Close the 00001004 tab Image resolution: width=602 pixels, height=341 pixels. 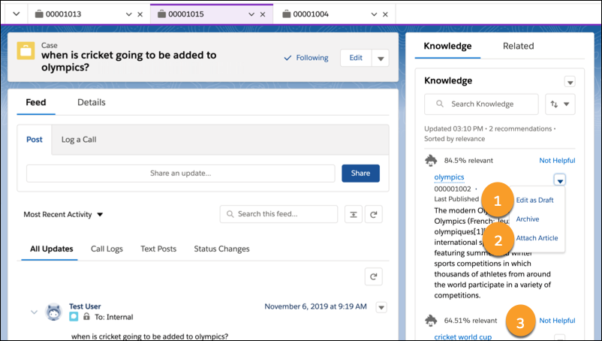pos(386,14)
